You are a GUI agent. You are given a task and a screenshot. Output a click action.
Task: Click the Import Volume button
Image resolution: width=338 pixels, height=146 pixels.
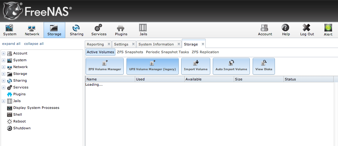pyautogui.click(x=196, y=66)
